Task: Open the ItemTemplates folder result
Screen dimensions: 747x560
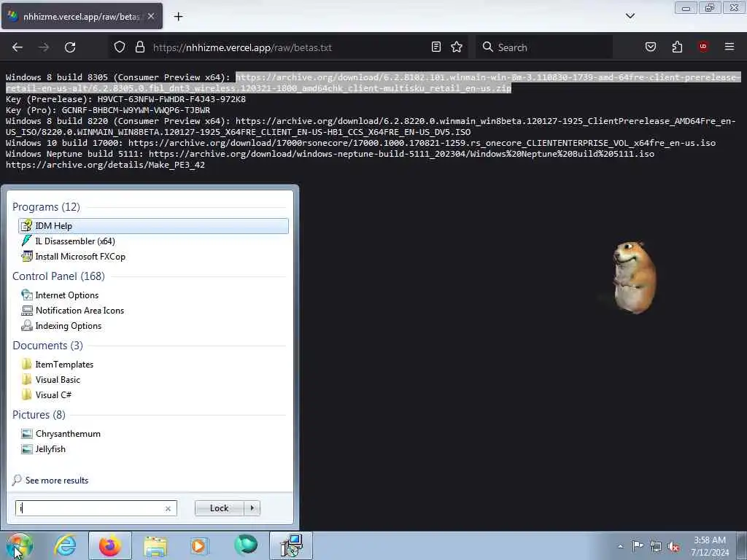Action: coord(153,365)
